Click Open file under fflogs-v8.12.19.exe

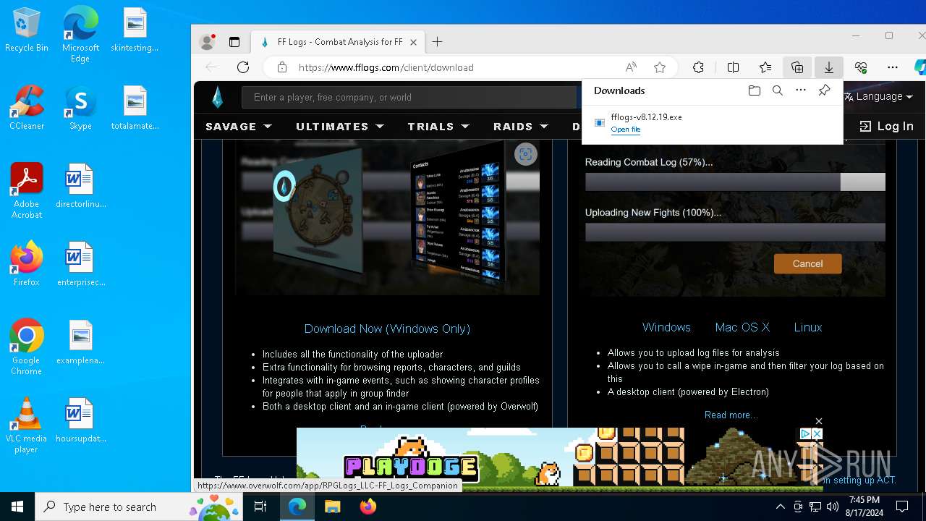pos(625,130)
